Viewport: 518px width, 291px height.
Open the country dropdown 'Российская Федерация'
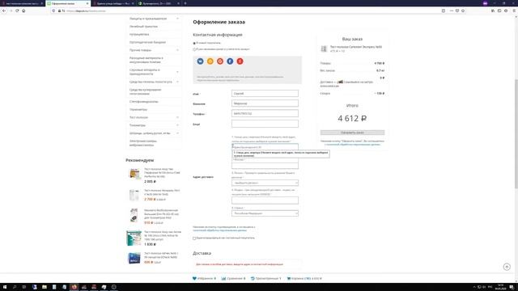click(x=265, y=213)
